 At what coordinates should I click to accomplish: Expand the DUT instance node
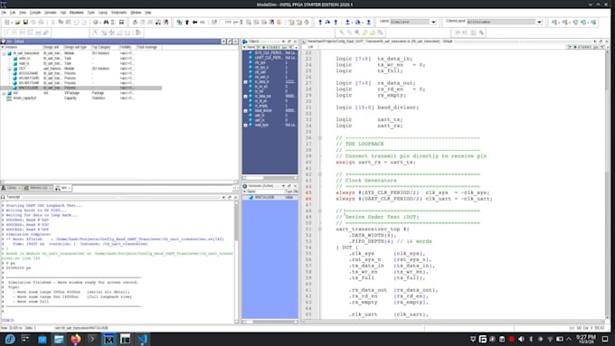(x=10, y=69)
